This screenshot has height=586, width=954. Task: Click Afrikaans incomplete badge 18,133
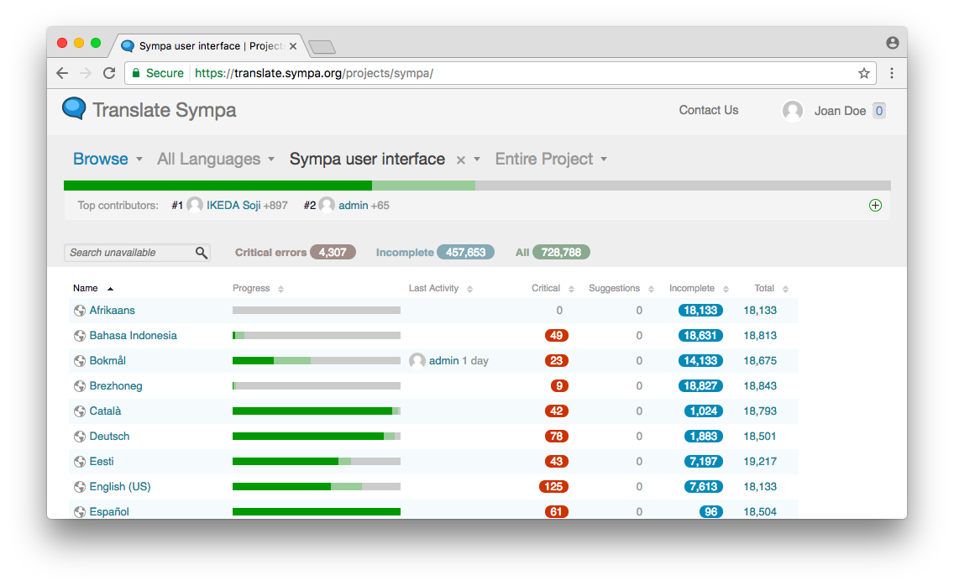[700, 311]
